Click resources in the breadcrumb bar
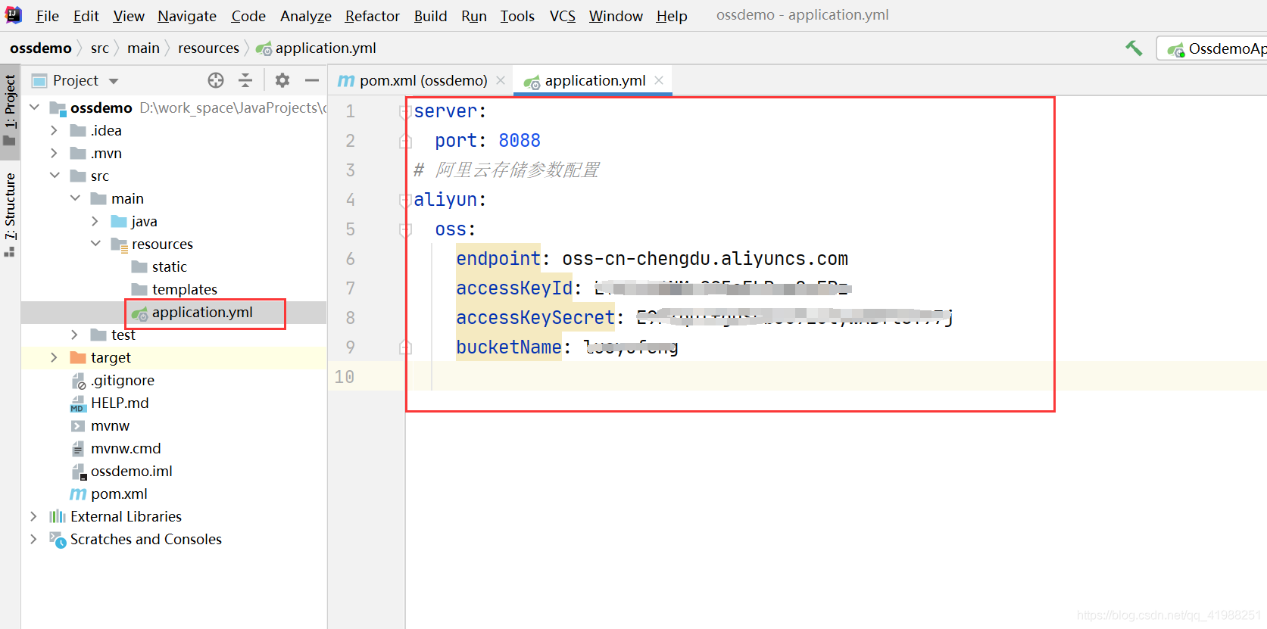 [x=208, y=48]
